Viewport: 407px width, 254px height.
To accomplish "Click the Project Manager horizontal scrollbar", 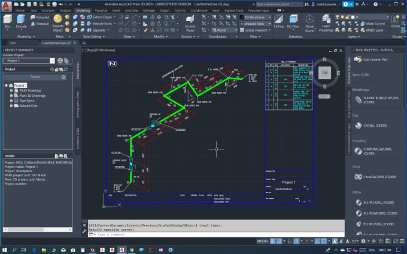I will 38,229.
